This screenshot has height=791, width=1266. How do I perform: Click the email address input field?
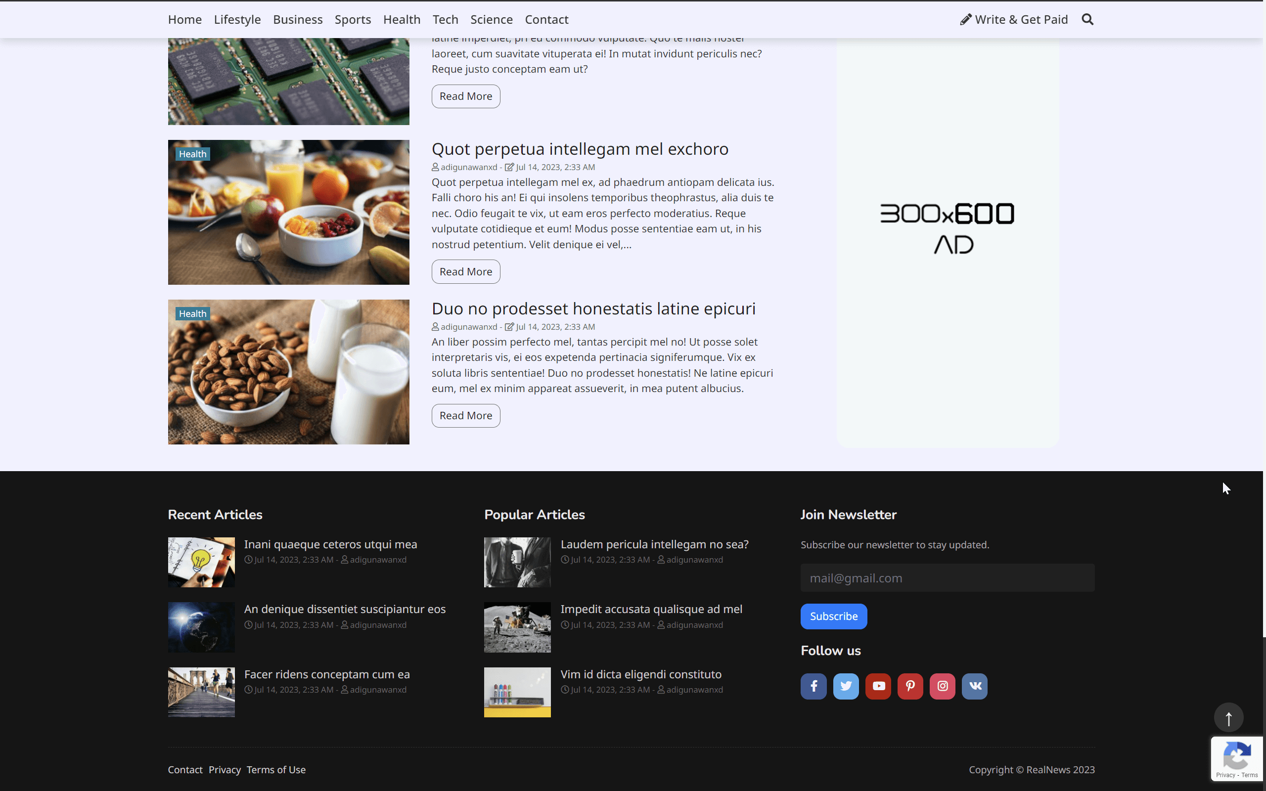[x=947, y=577]
